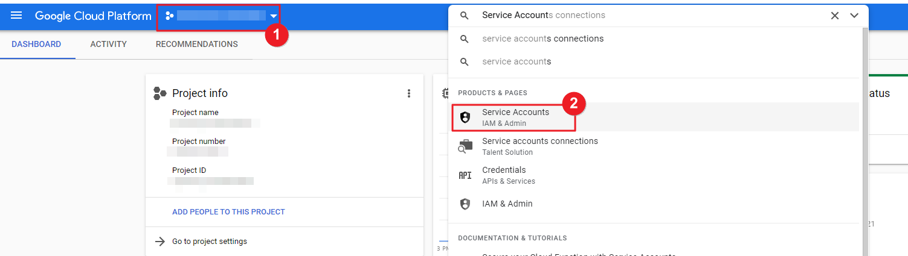Click 'Add people to this project'

point(228,212)
